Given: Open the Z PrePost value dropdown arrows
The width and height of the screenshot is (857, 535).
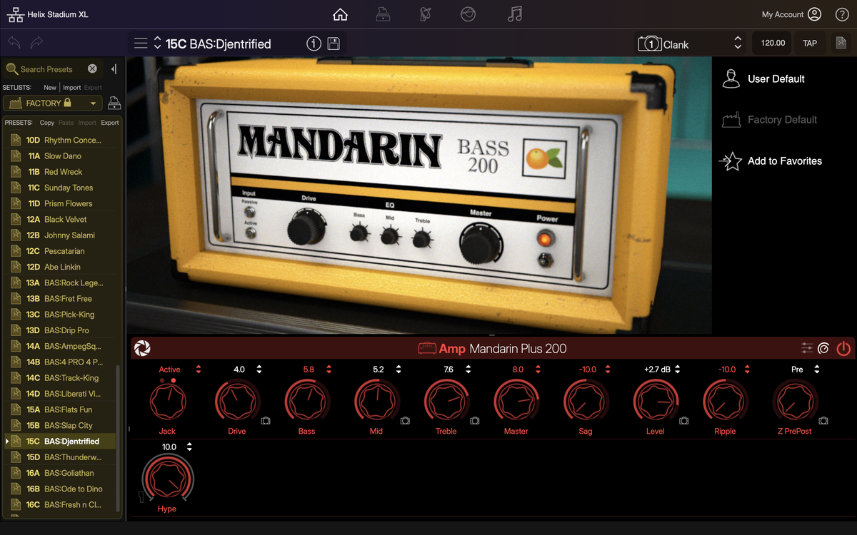Looking at the screenshot, I should [x=816, y=370].
